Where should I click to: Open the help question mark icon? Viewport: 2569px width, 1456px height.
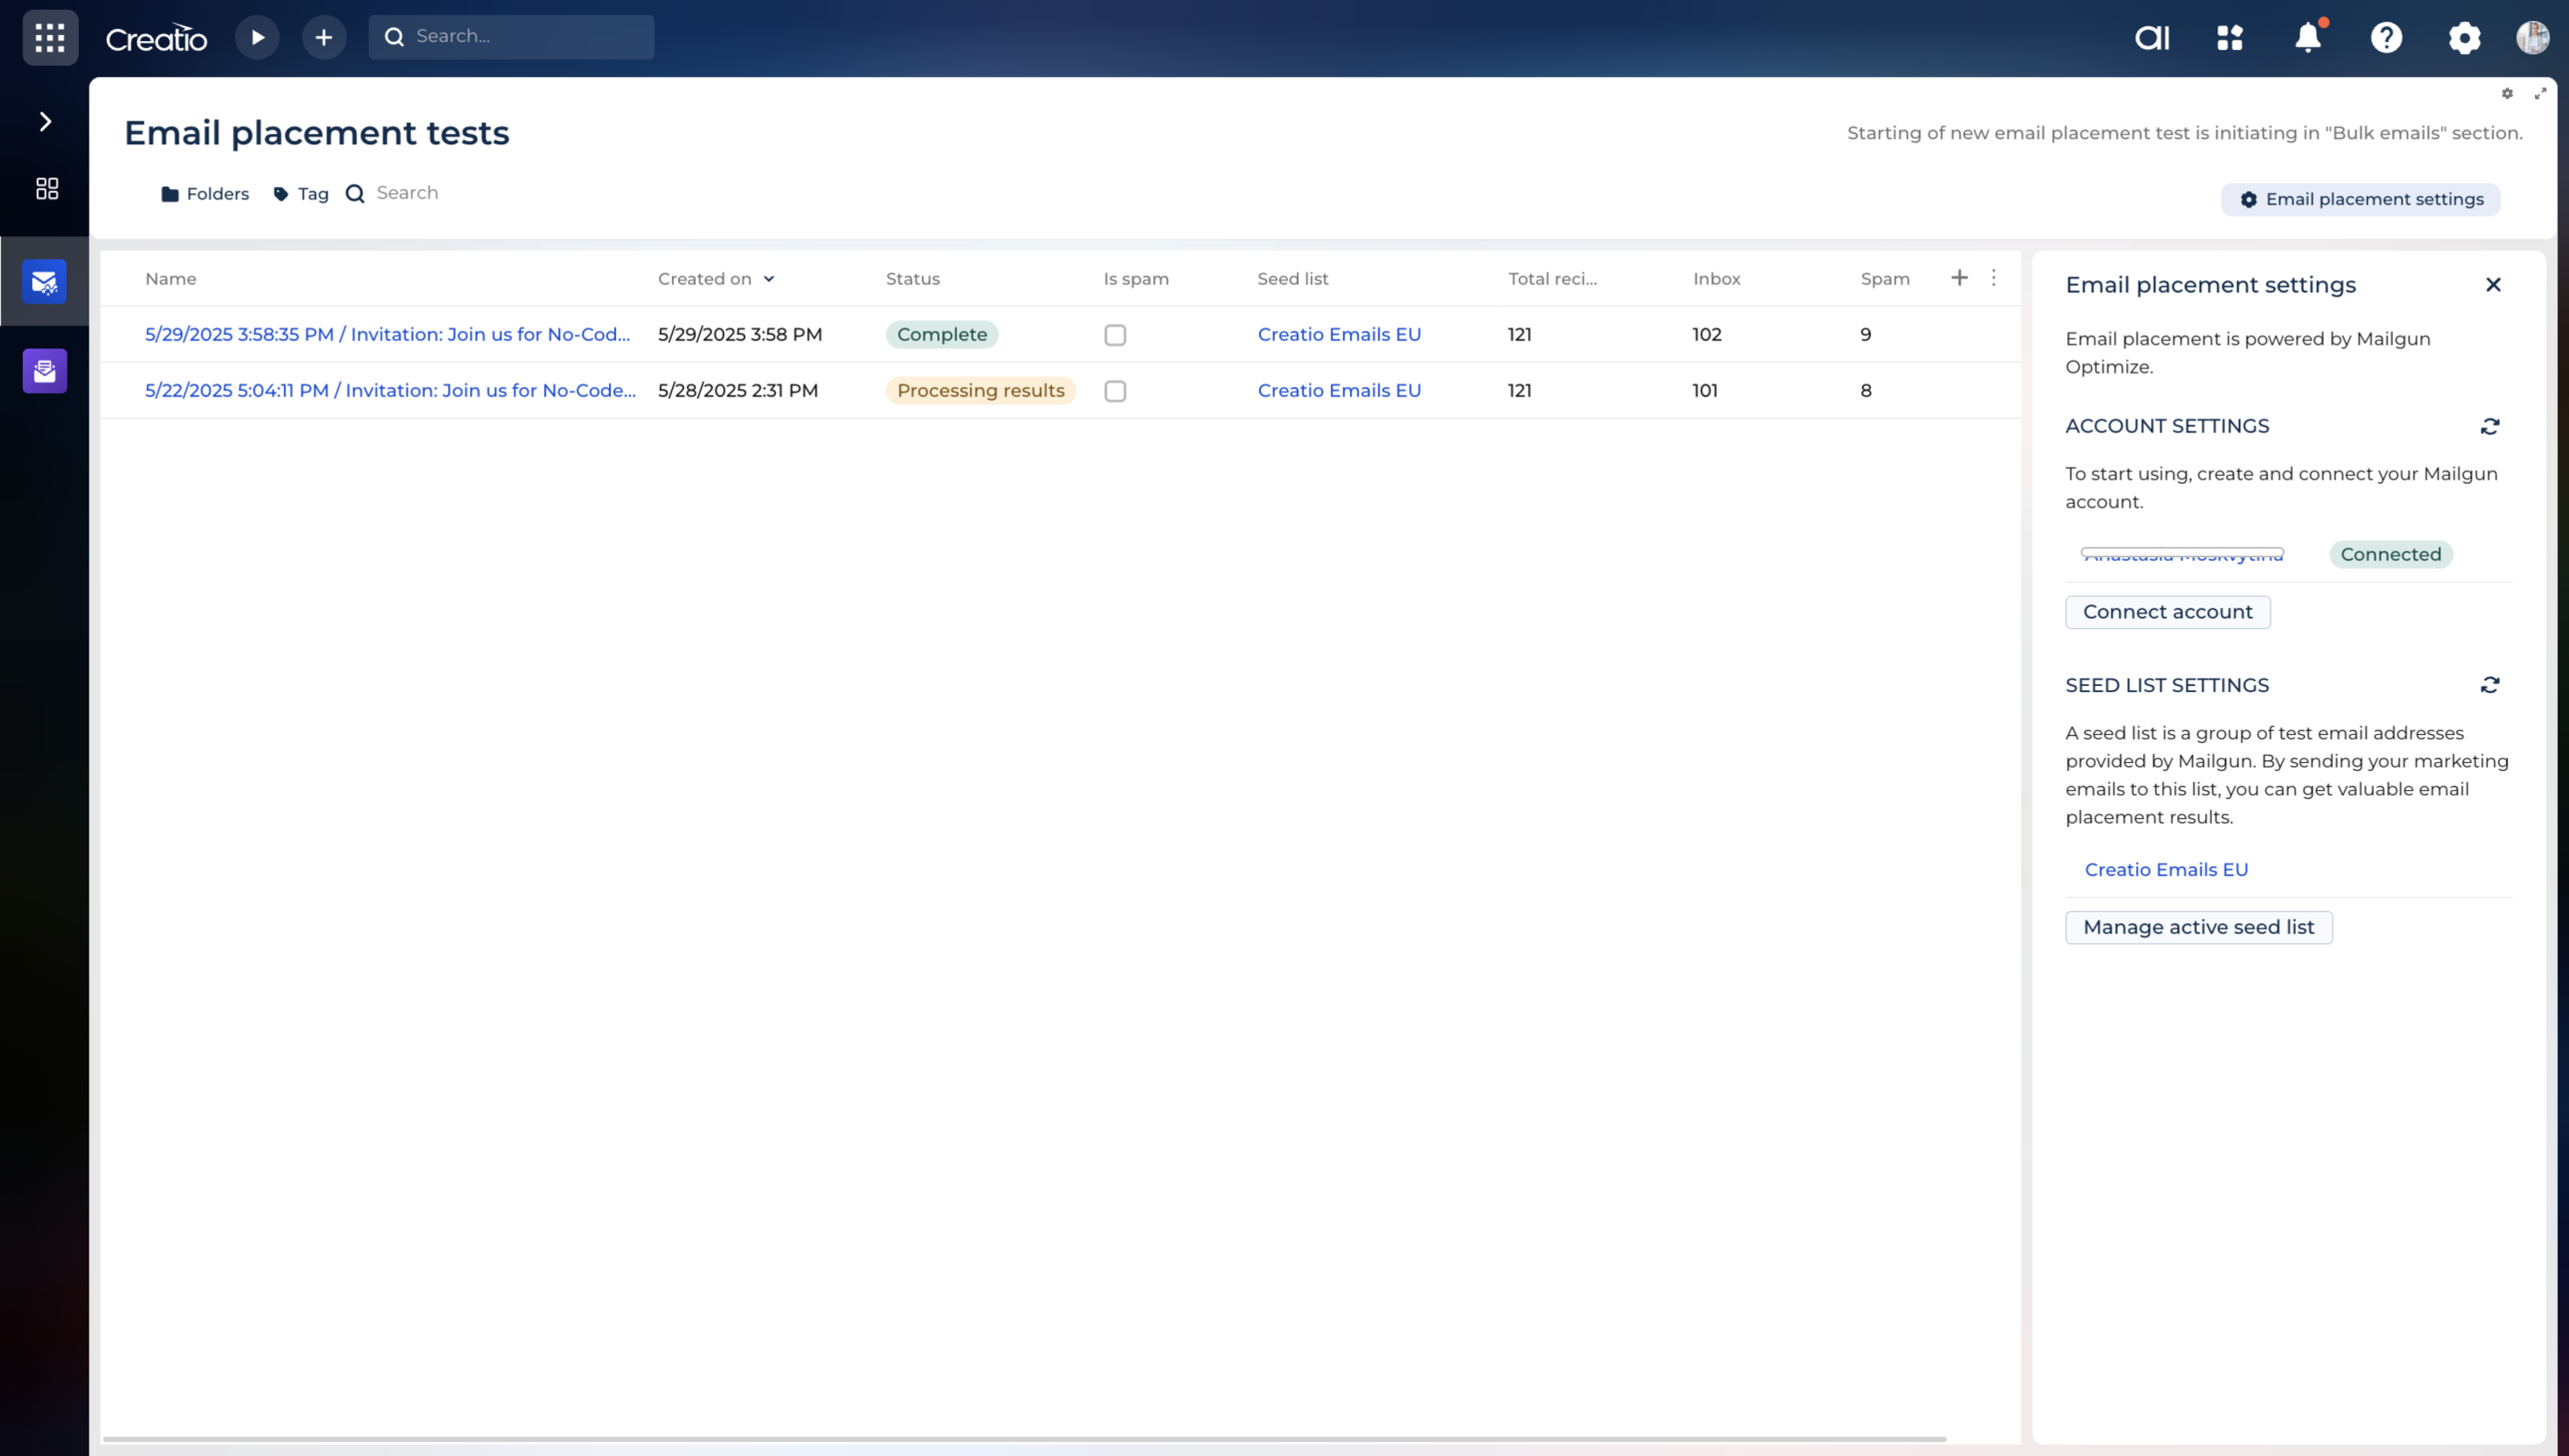2386,38
